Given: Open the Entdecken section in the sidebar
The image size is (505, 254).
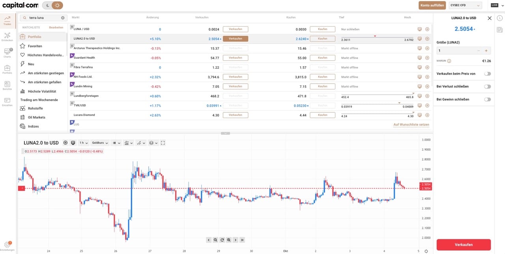Looking at the screenshot, I should pyautogui.click(x=7, y=37).
